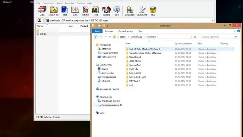Image resolution: width=243 pixels, height=137 pixels.
Task: Sort by Дата изменения column
Action: tap(183, 43)
